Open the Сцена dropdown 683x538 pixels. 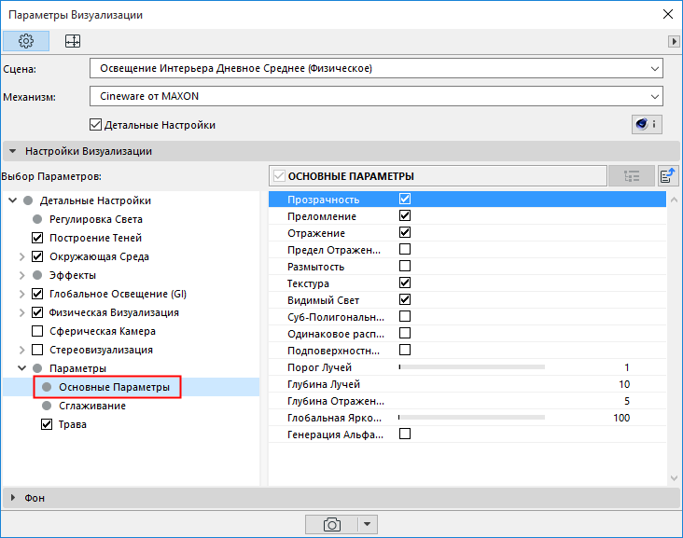(x=376, y=68)
